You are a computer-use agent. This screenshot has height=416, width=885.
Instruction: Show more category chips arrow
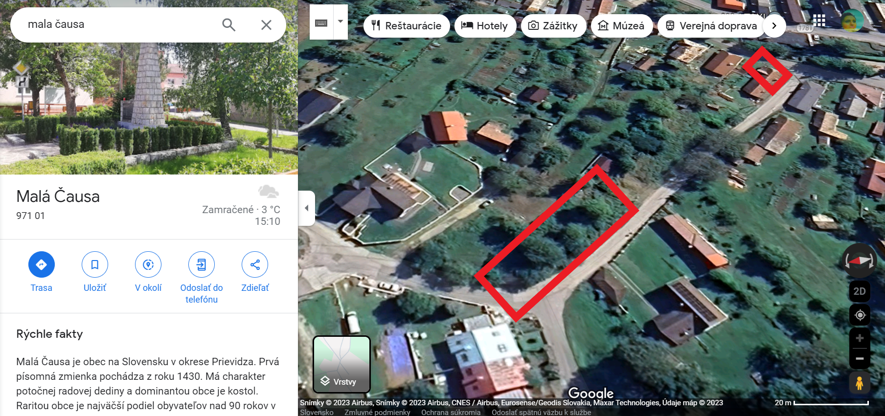click(774, 25)
